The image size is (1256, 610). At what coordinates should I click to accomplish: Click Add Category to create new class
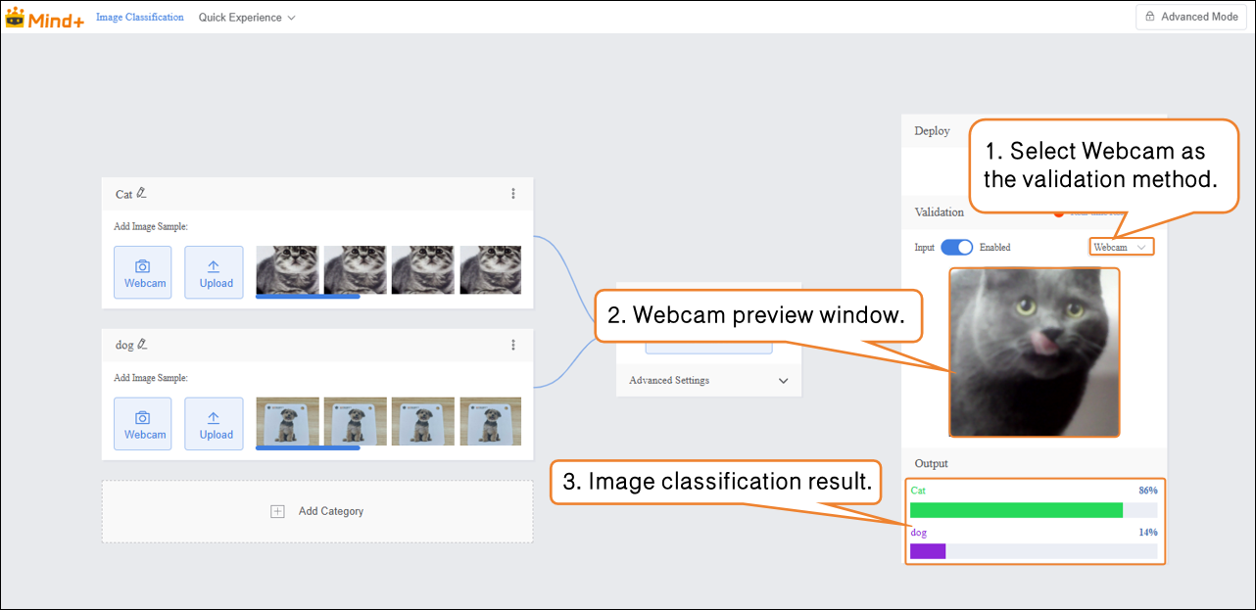pyautogui.click(x=318, y=511)
